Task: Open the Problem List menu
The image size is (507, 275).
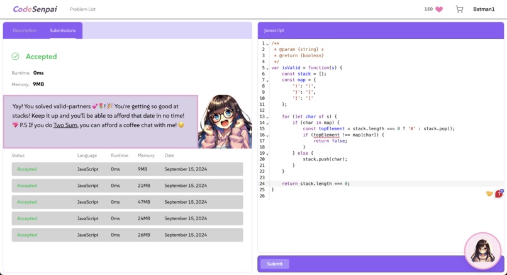Action: click(83, 9)
